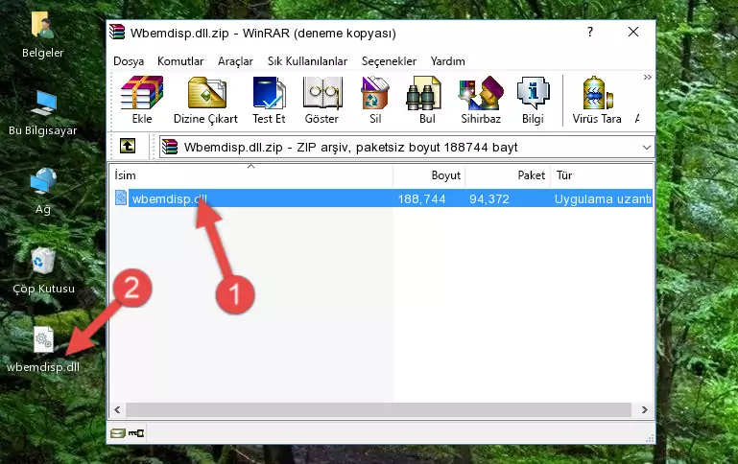Go up one folder level

tap(128, 147)
